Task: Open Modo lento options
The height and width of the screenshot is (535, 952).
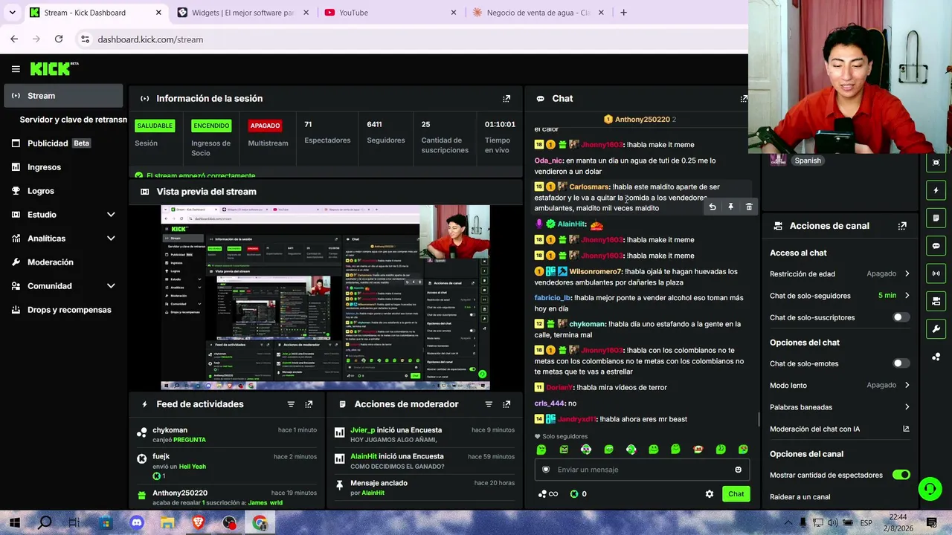Action: (840, 385)
